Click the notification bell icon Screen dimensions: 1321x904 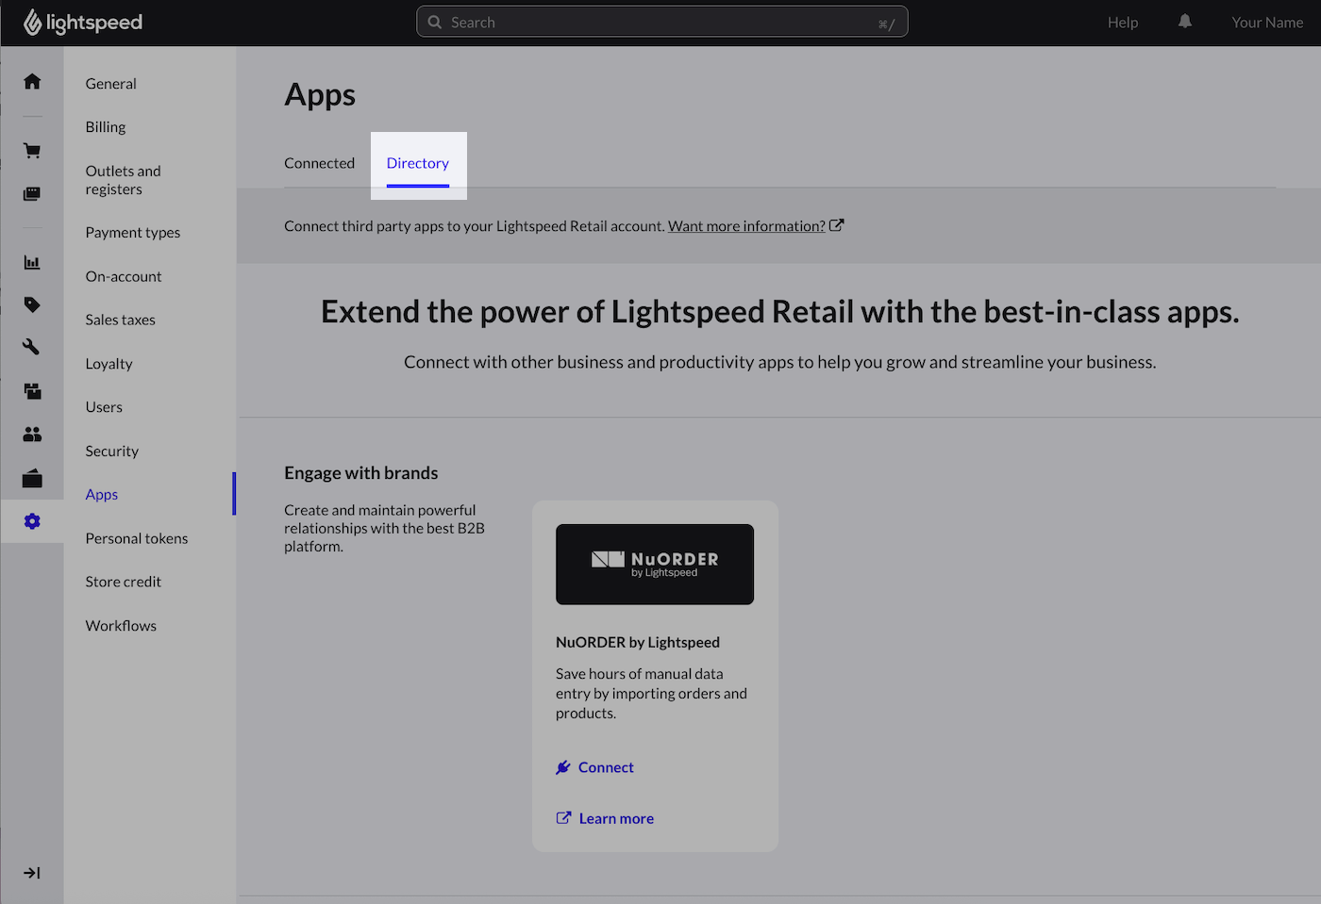1184,21
